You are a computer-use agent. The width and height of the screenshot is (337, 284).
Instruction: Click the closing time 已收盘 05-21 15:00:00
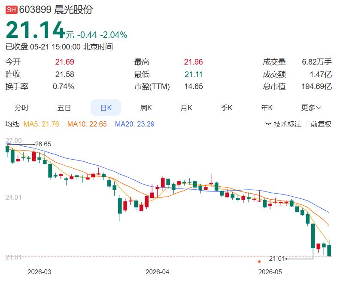(x=43, y=47)
